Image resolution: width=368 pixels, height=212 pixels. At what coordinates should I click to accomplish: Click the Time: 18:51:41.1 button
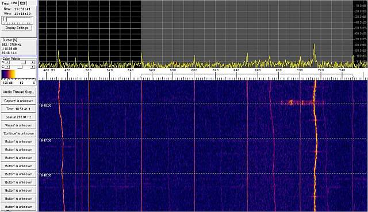[18, 109]
